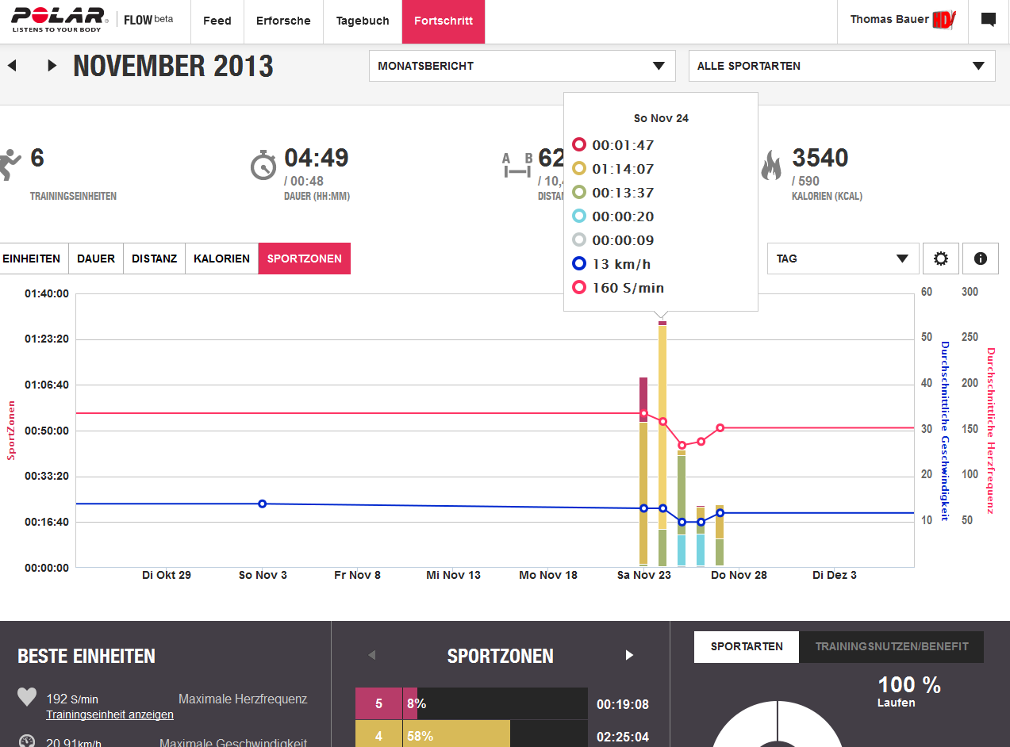Show next Sportzonen panel arrow
This screenshot has width=1010, height=747.
click(x=629, y=655)
